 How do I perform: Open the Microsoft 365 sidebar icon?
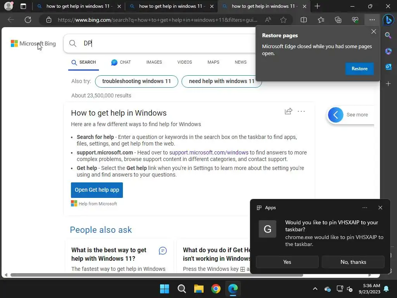point(388,51)
